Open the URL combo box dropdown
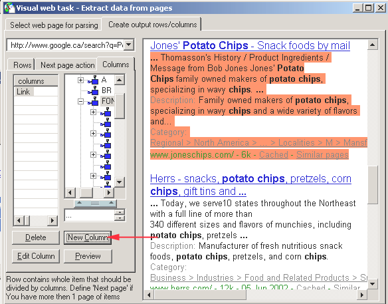 [129, 45]
